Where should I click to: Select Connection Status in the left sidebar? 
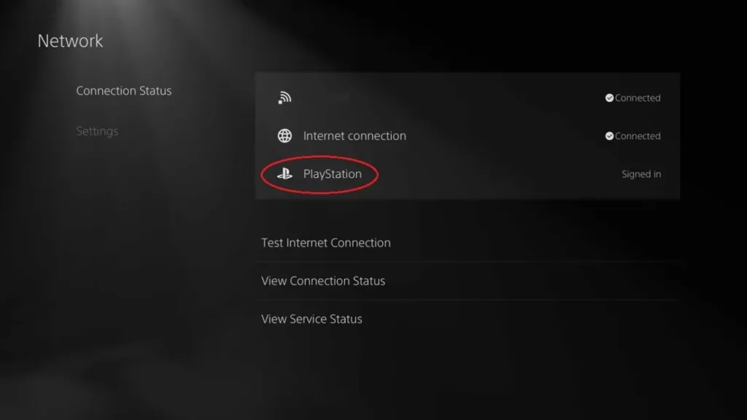(124, 90)
